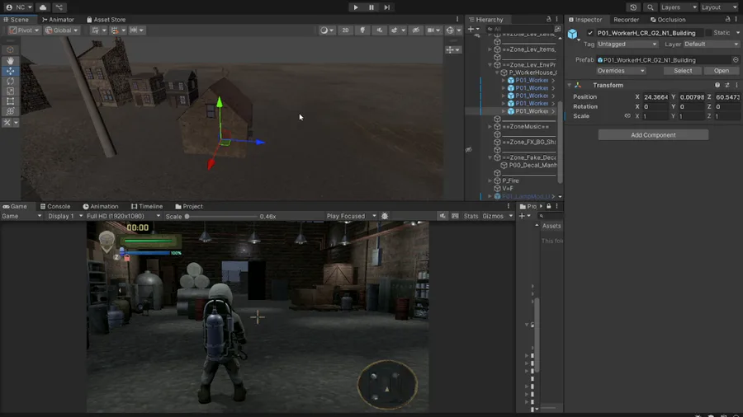The width and height of the screenshot is (743, 417).
Task: Switch to the Animator tab
Action: click(58, 20)
